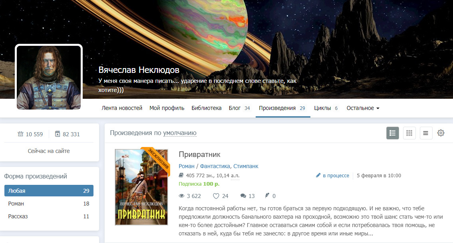This screenshot has width=453, height=243.
Task: Open the Блог tab
Action: point(239,108)
